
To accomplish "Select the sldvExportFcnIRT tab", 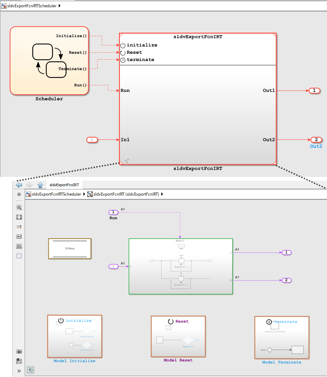I will (65, 185).
